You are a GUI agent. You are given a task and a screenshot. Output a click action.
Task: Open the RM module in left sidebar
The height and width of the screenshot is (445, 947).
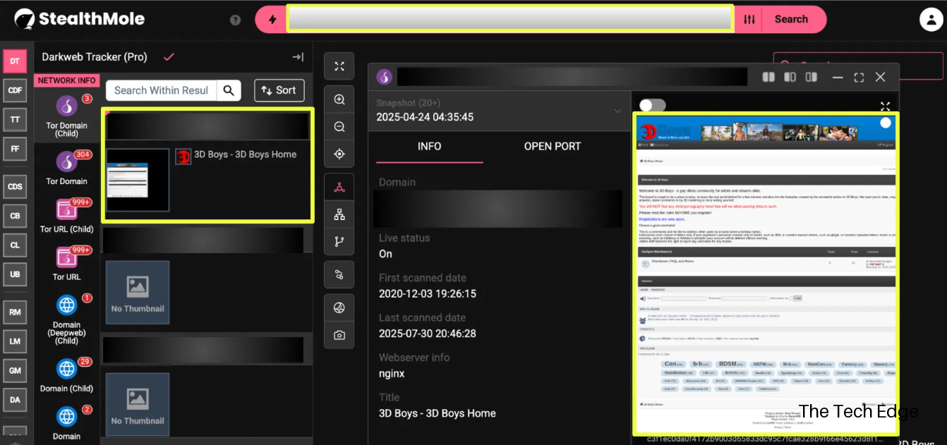(x=15, y=312)
